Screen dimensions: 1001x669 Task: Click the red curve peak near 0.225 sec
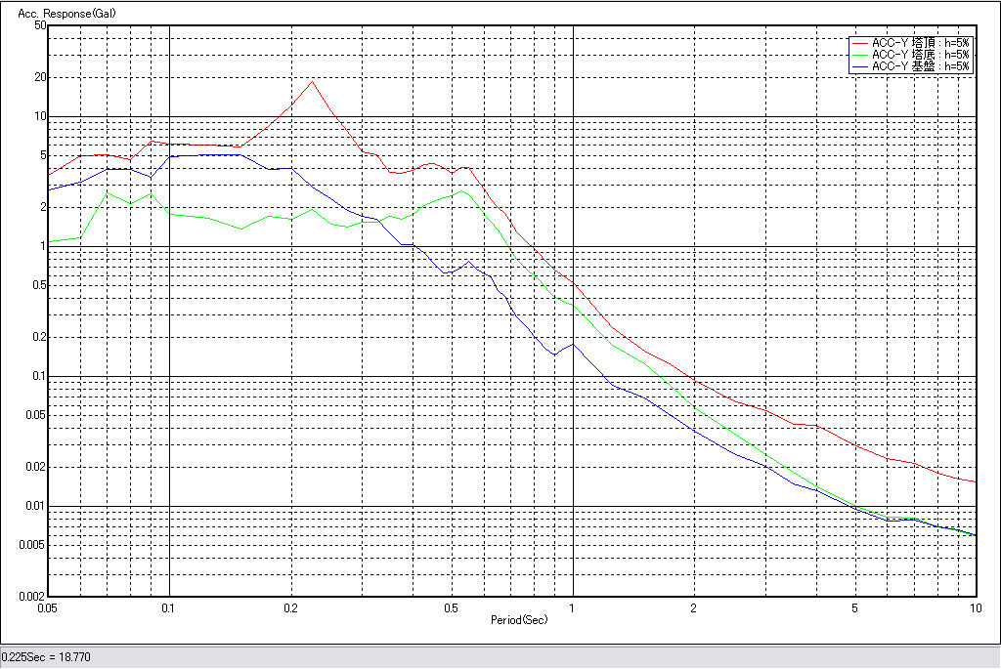312,81
